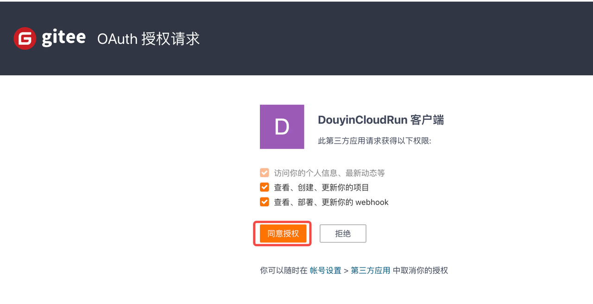The height and width of the screenshot is (304, 593).
Task: Click the 拒绝 button
Action: click(343, 234)
